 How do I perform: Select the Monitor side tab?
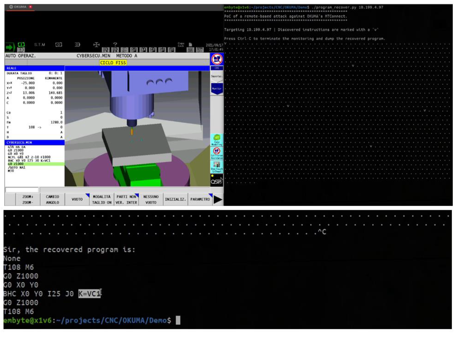[217, 89]
